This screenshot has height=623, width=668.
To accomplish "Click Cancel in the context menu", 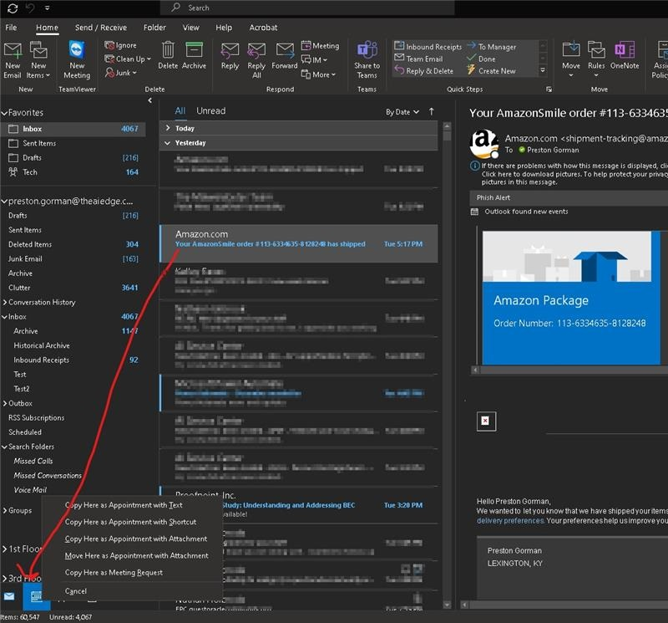I will click(76, 591).
